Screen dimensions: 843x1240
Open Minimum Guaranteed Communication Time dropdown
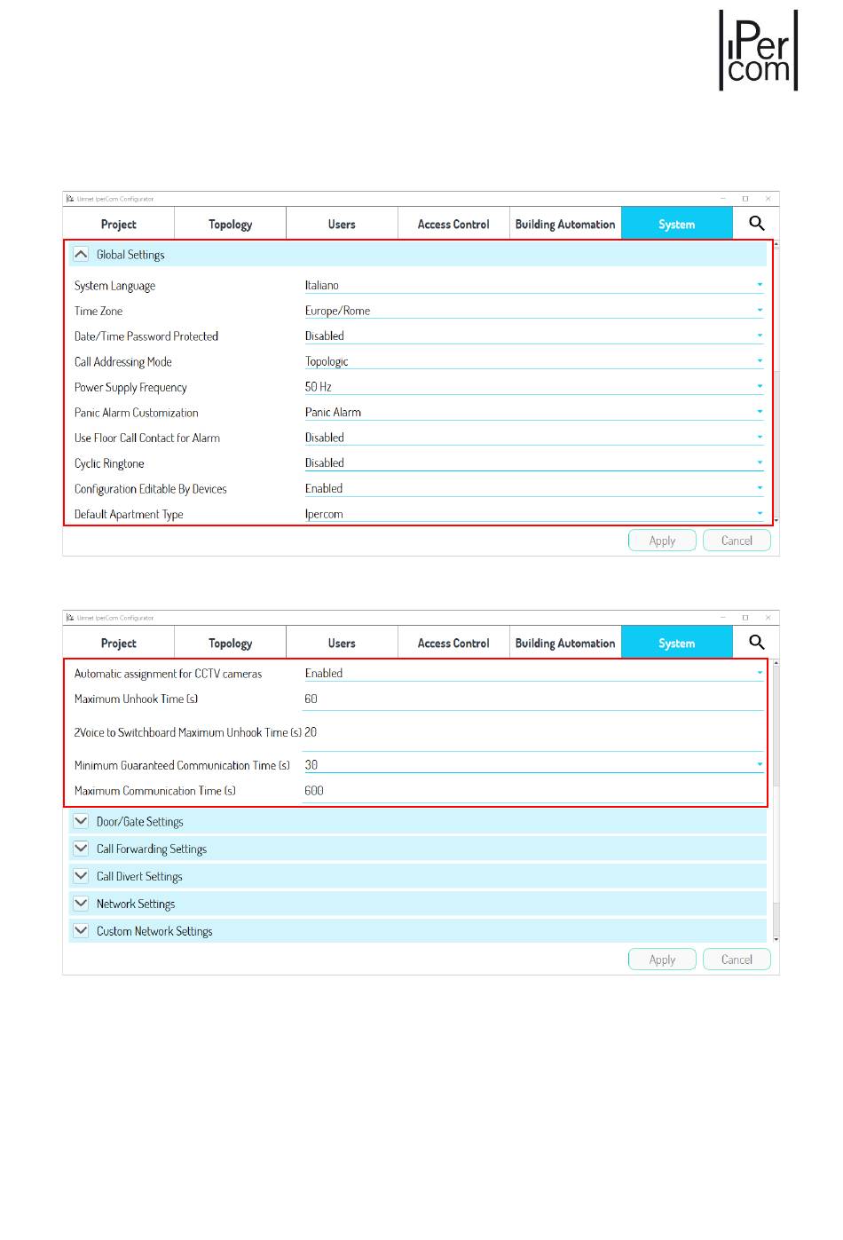point(533,765)
